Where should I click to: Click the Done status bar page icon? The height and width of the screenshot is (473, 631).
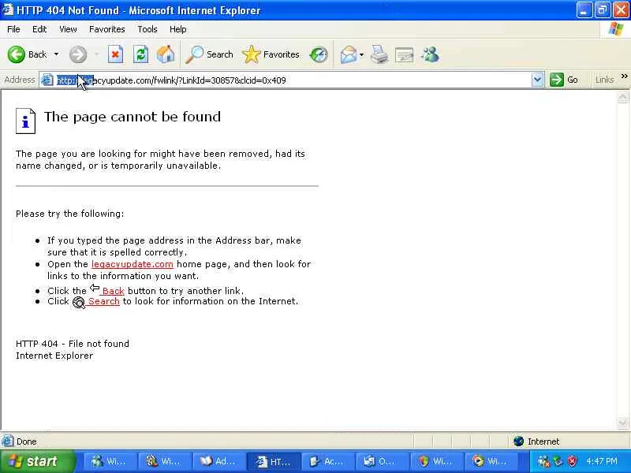8,441
